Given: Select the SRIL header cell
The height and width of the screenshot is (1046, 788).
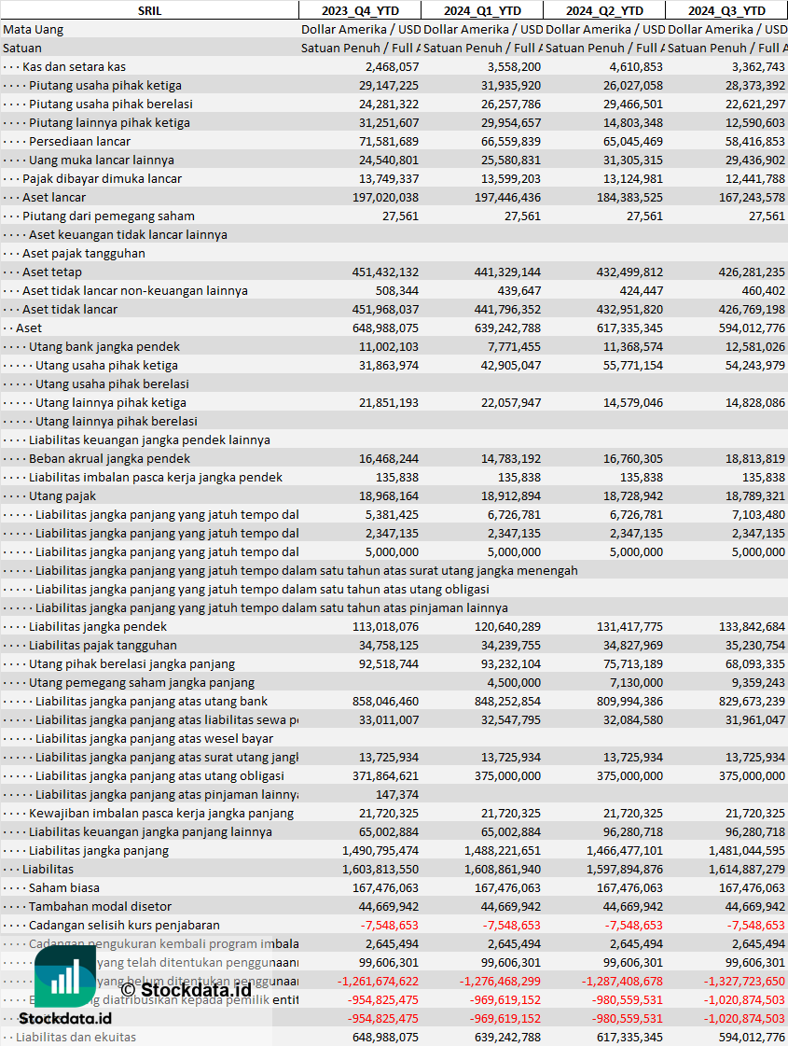Looking at the screenshot, I should coord(149,10).
